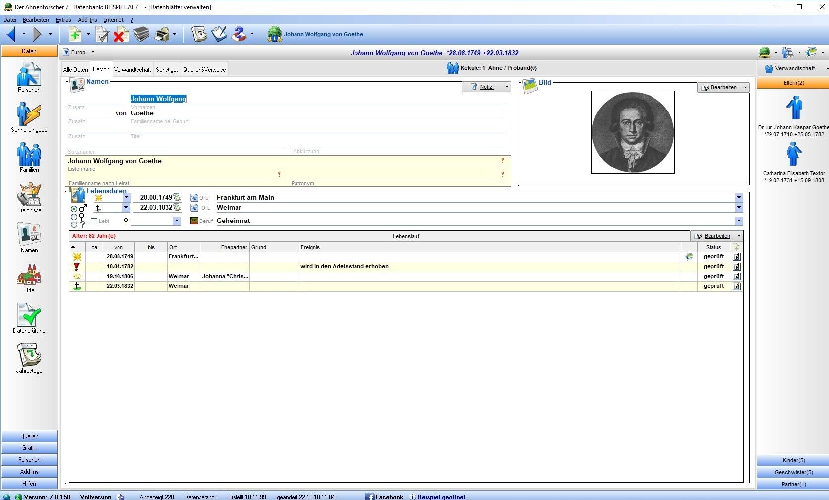Image resolution: width=829 pixels, height=500 pixels.
Task: Click the red X delete toolbar icon
Action: coord(120,35)
